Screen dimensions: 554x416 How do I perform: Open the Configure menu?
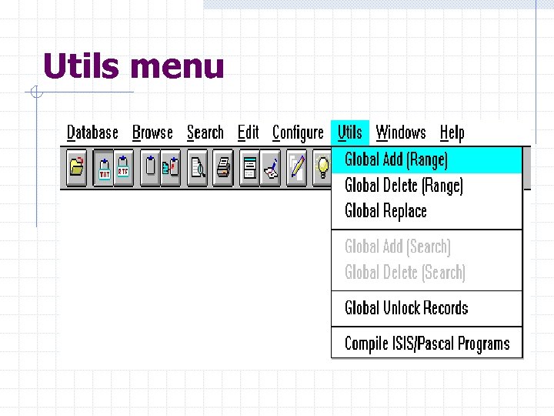coord(298,133)
